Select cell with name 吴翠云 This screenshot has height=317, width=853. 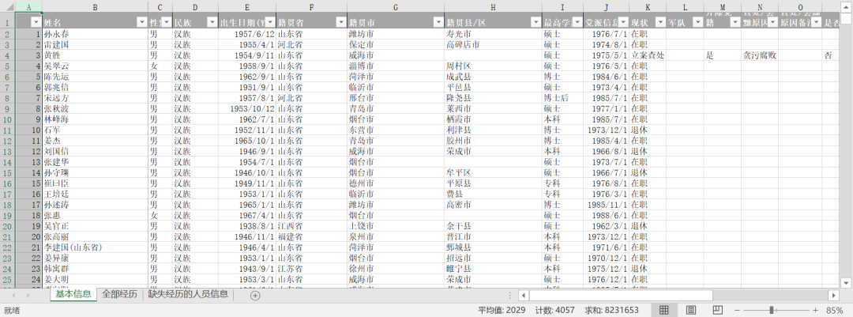[96, 66]
